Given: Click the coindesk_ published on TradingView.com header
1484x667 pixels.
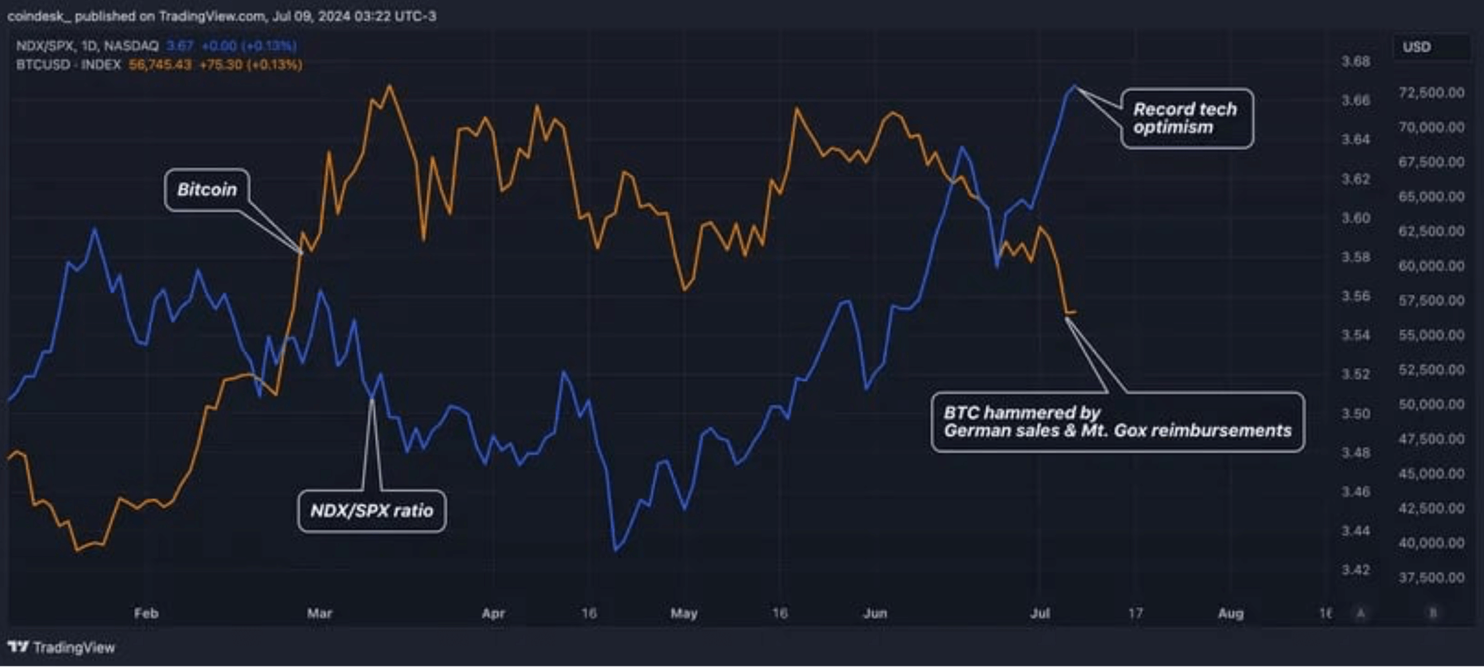Looking at the screenshot, I should click(x=222, y=16).
